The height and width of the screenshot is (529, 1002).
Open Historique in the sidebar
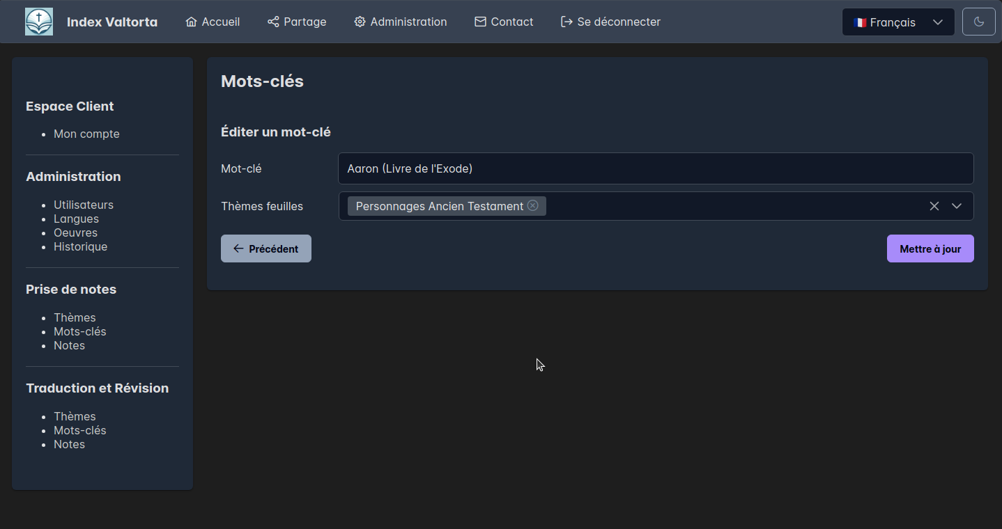click(x=80, y=246)
